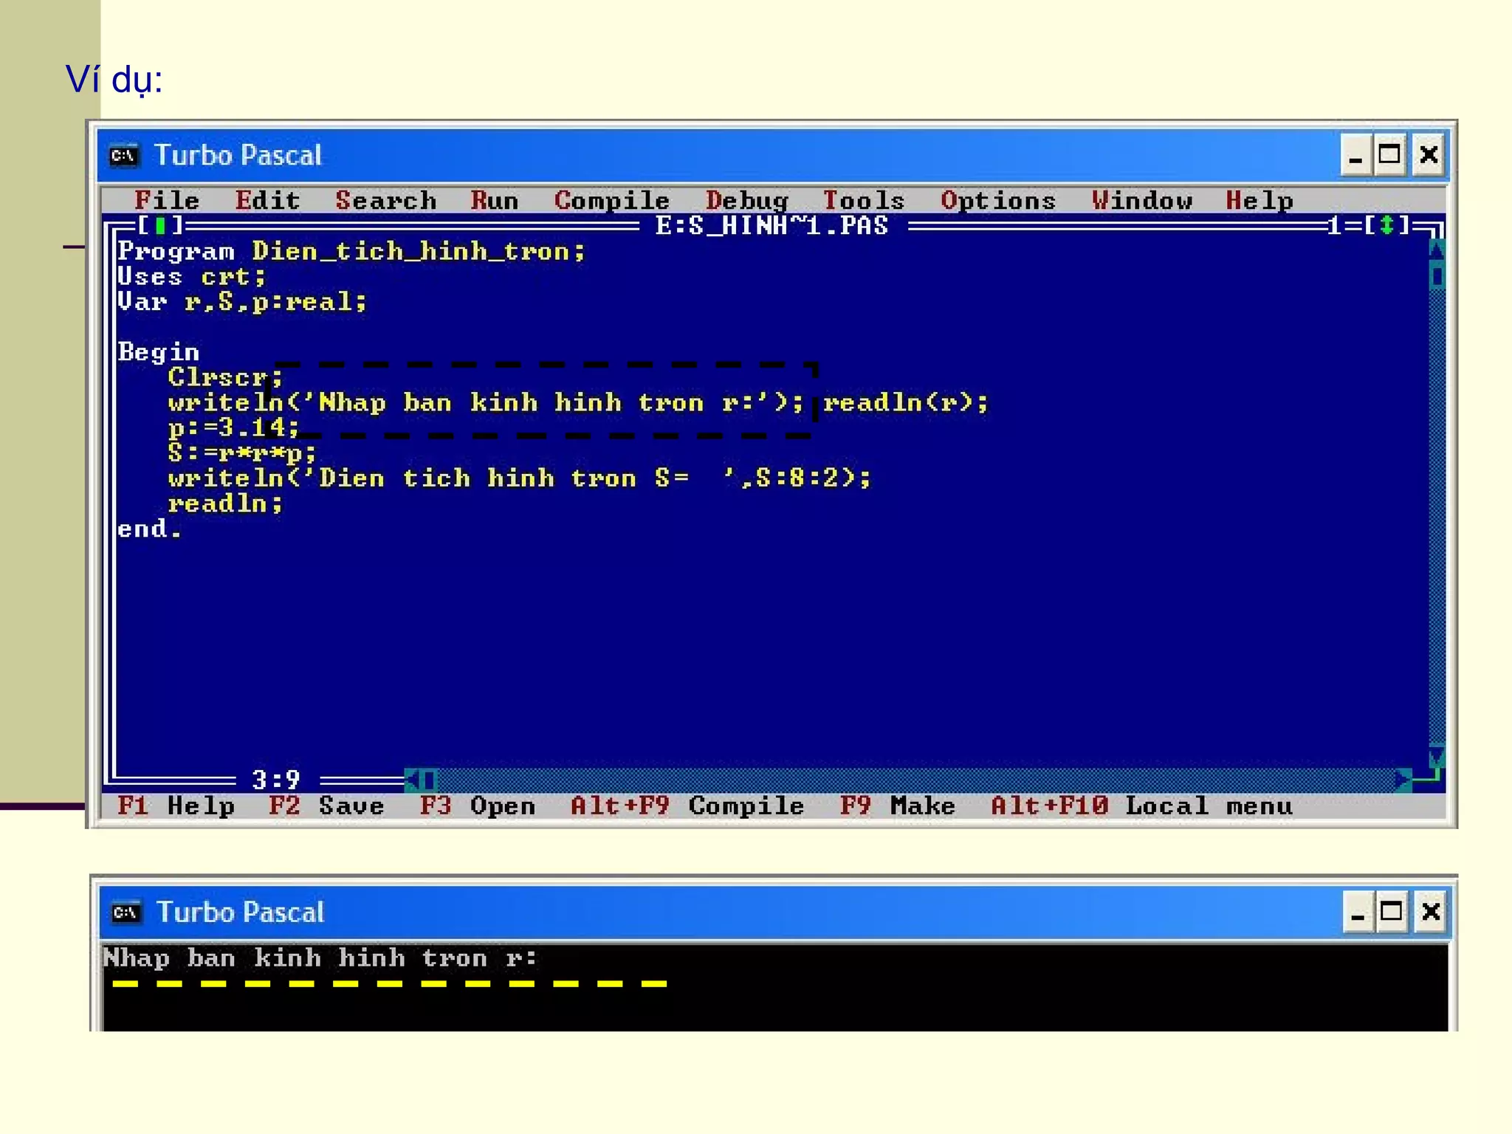Screen dimensions: 1512x1134
Task: Click F3 Open in status bar
Action: point(477,805)
